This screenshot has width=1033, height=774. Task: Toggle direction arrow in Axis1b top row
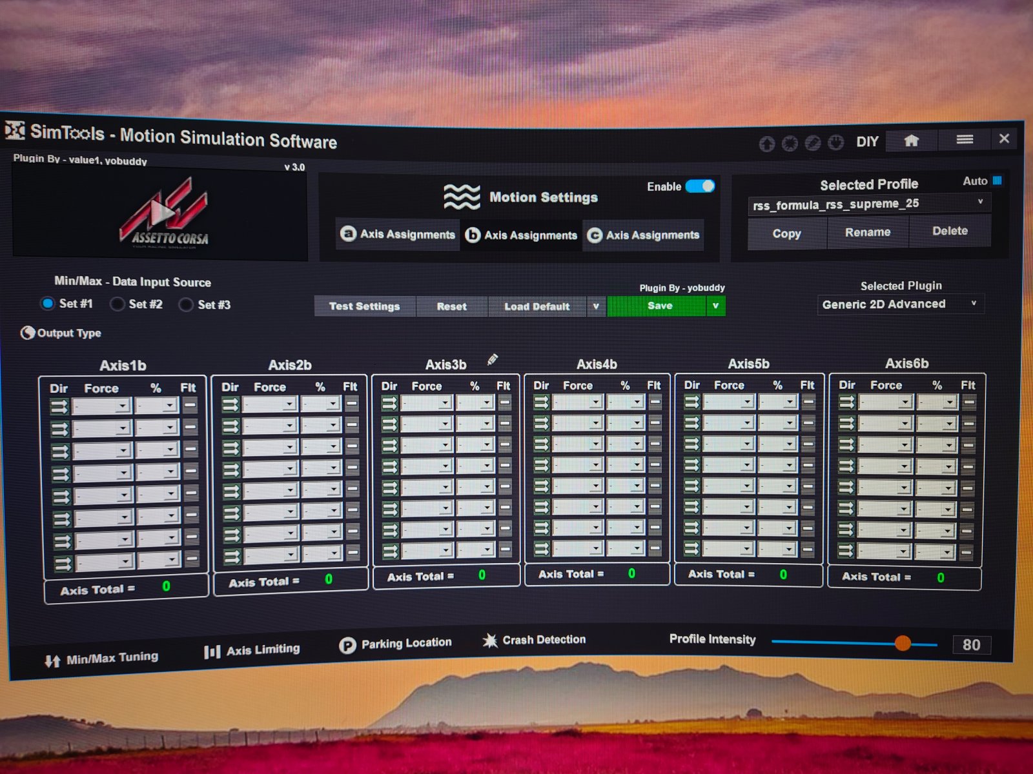59,407
